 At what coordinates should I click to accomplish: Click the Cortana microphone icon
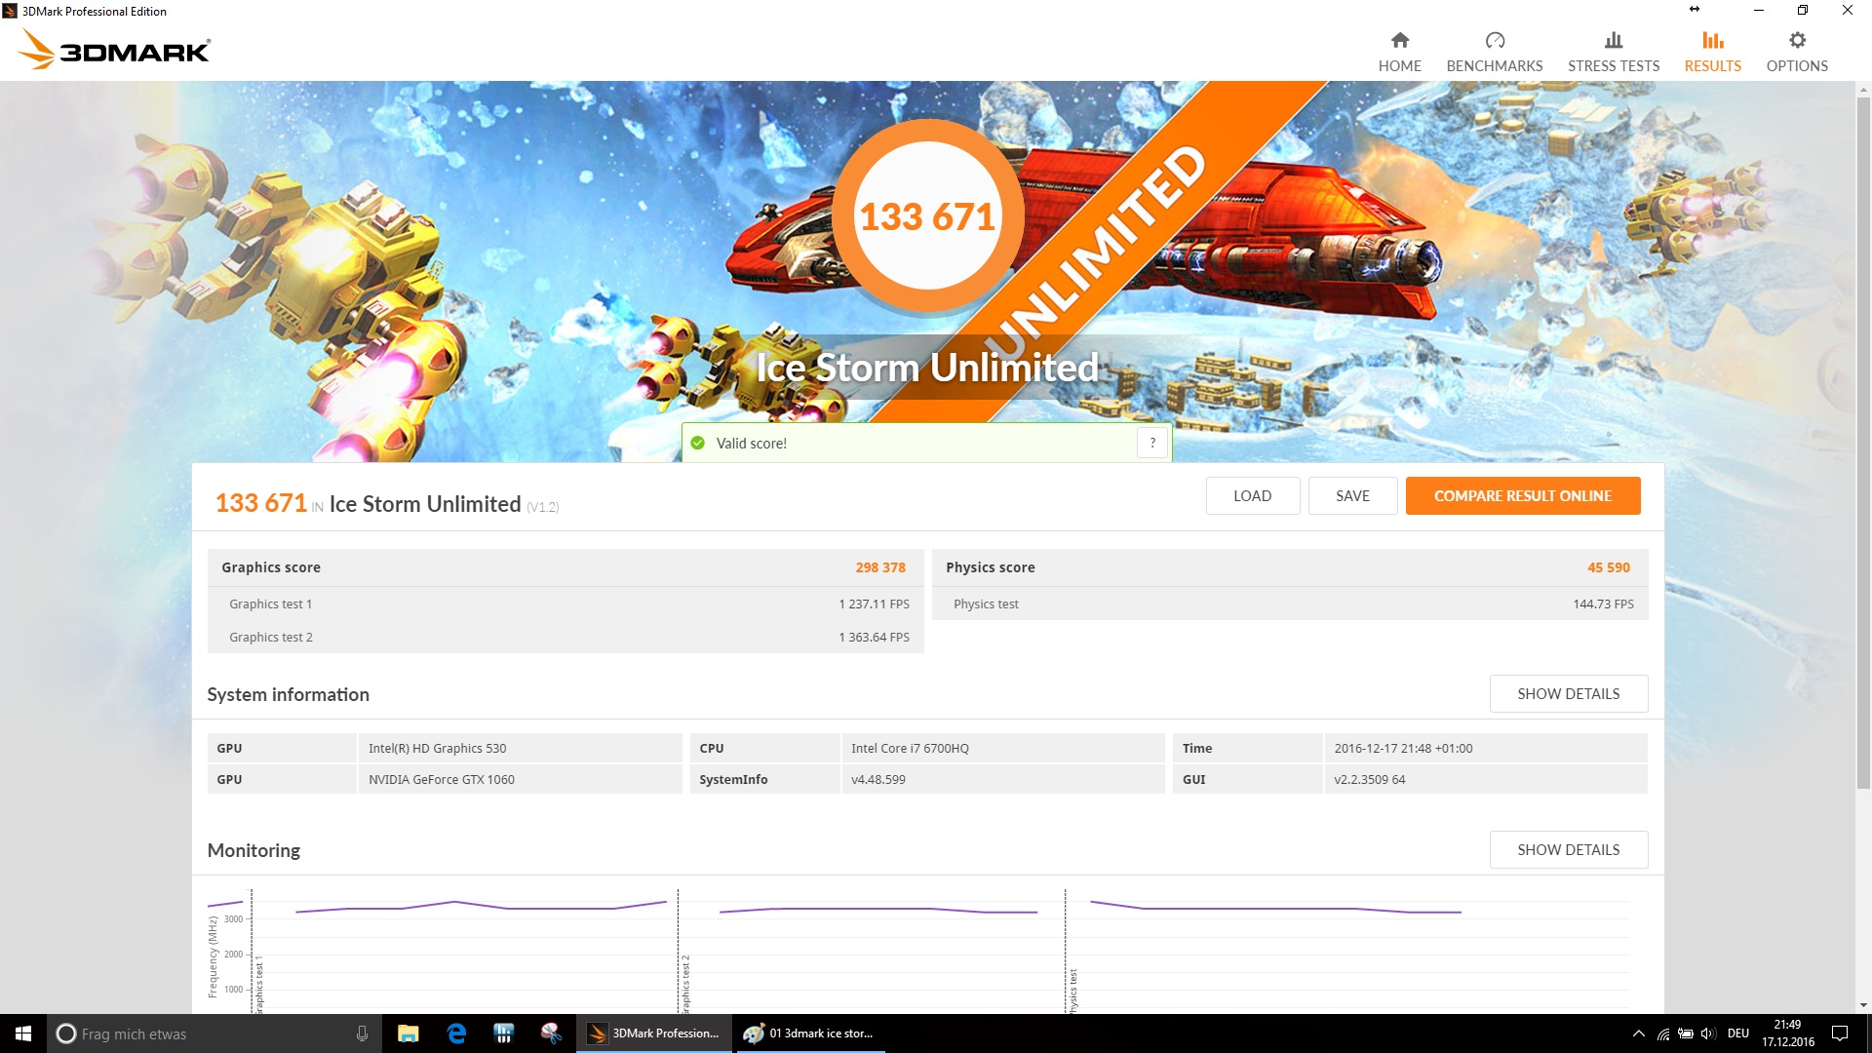[x=362, y=1033]
